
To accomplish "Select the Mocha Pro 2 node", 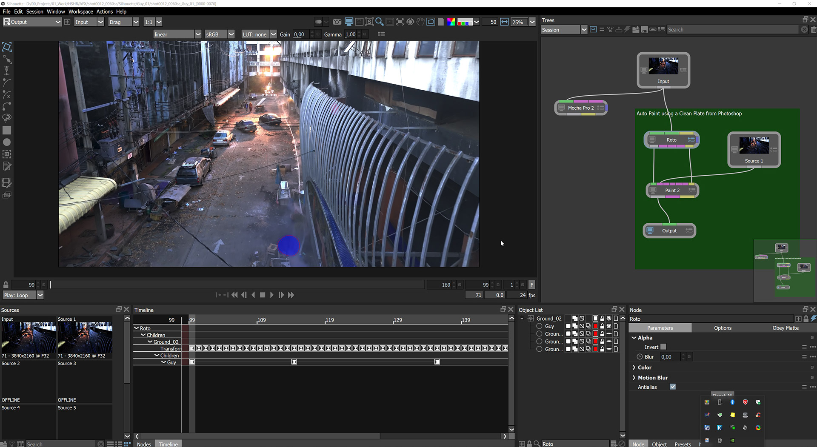I will coord(581,108).
